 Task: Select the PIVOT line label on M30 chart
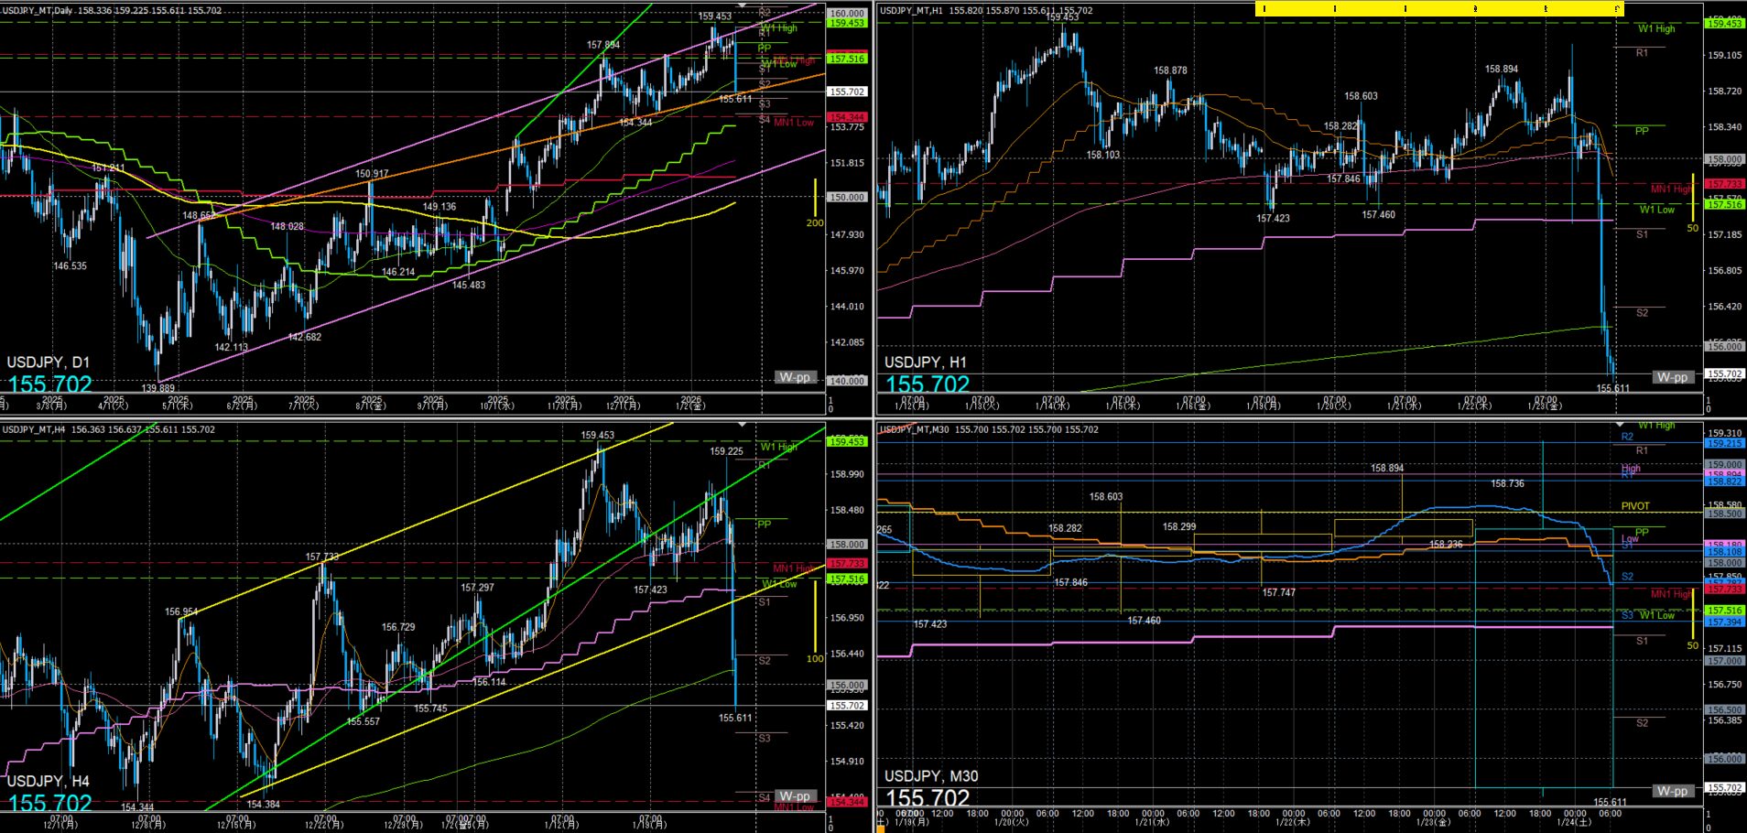[1634, 506]
